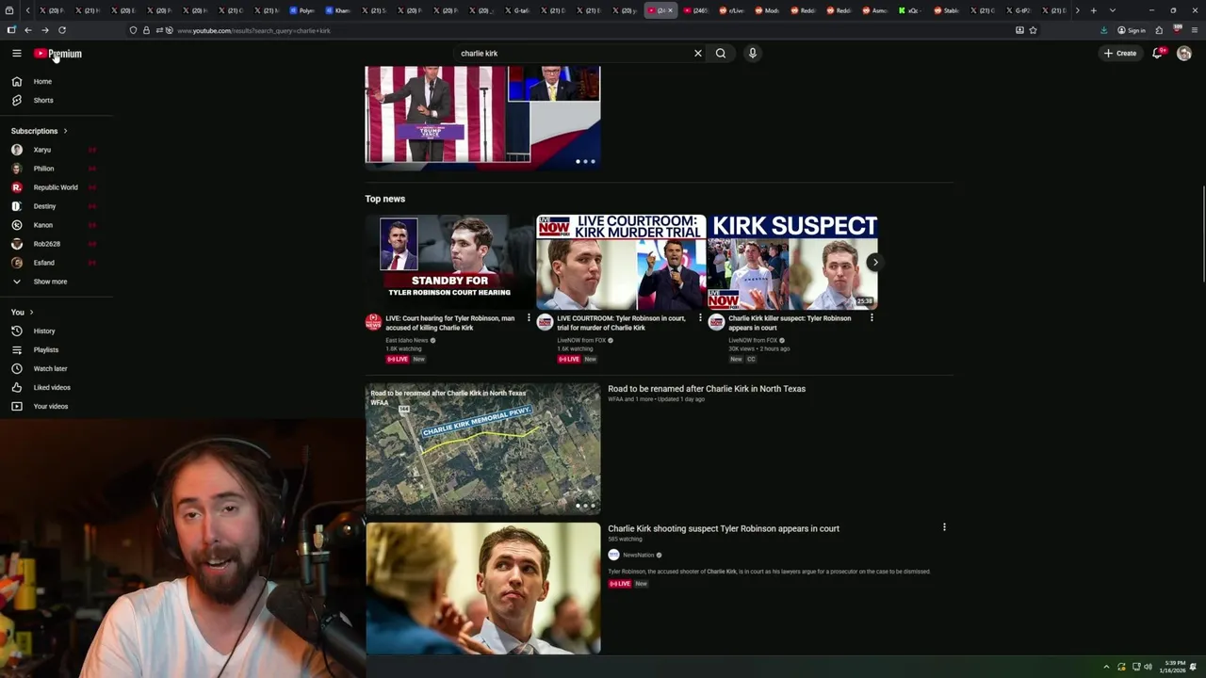Show hidden system tray icons chevron
The width and height of the screenshot is (1206, 678).
tap(1106, 667)
